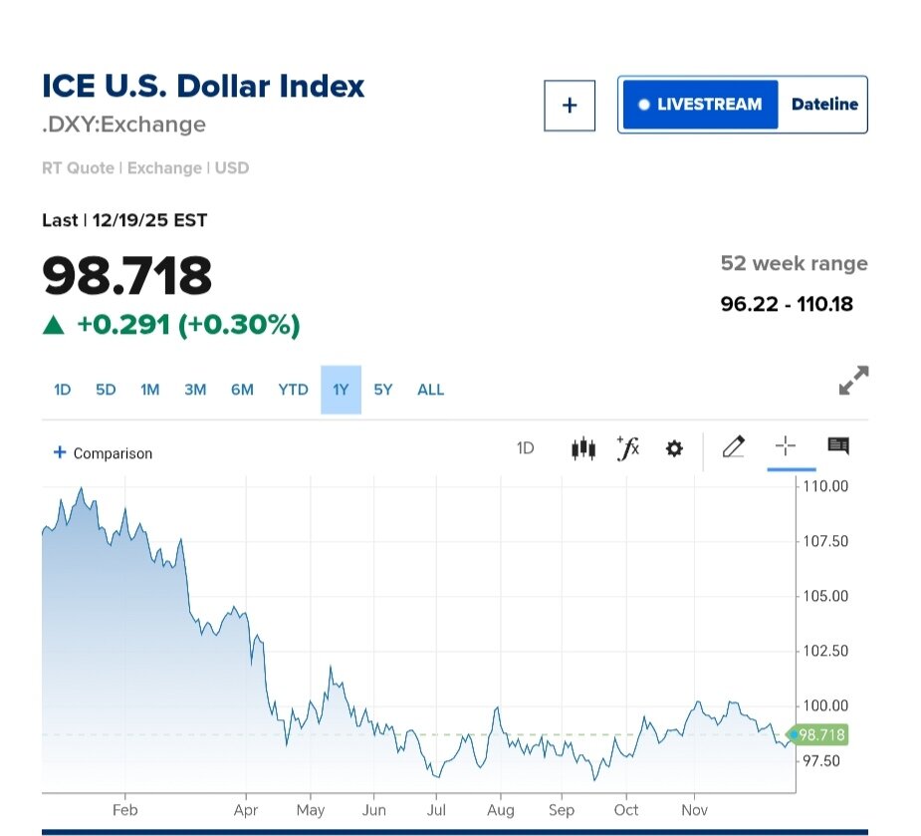
Task: Select the YTD time range tab
Action: pos(293,390)
